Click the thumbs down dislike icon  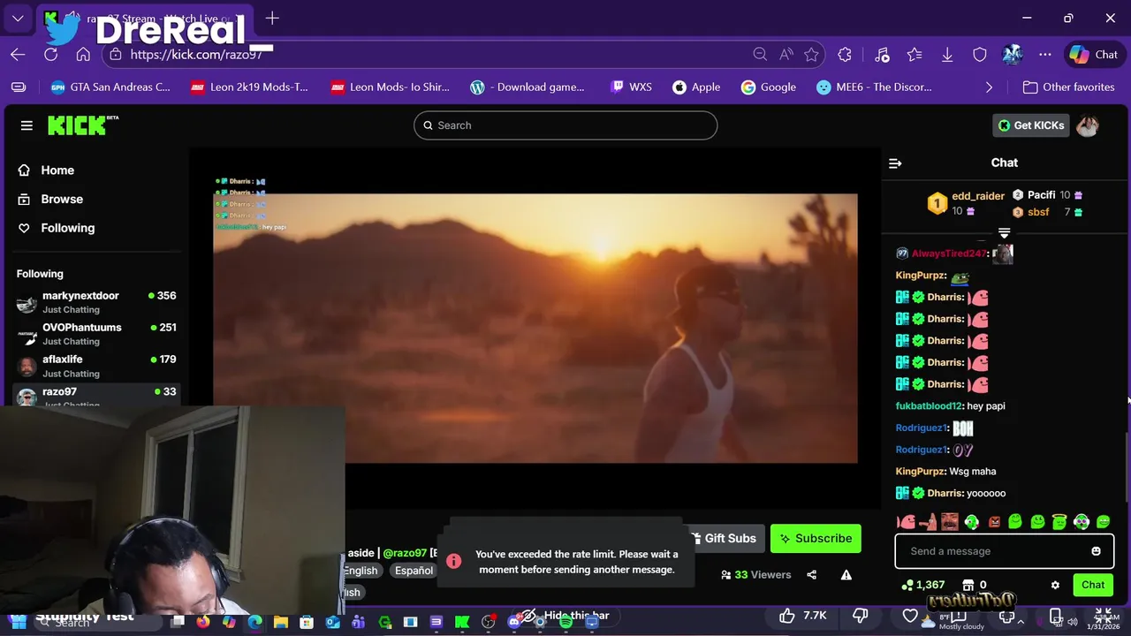(860, 616)
